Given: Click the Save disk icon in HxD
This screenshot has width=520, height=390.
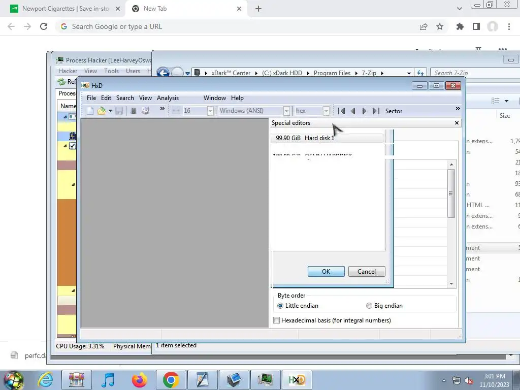Looking at the screenshot, I should pyautogui.click(x=119, y=111).
